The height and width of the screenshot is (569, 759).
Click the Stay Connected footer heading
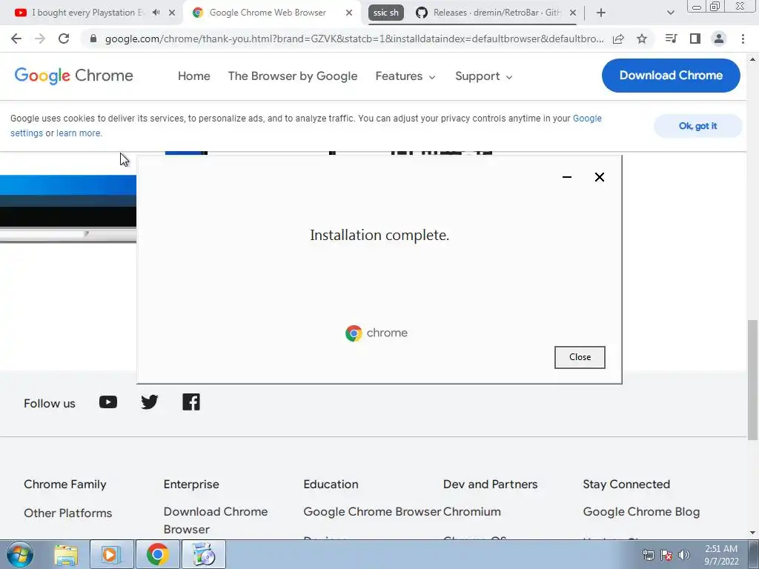[626, 485]
